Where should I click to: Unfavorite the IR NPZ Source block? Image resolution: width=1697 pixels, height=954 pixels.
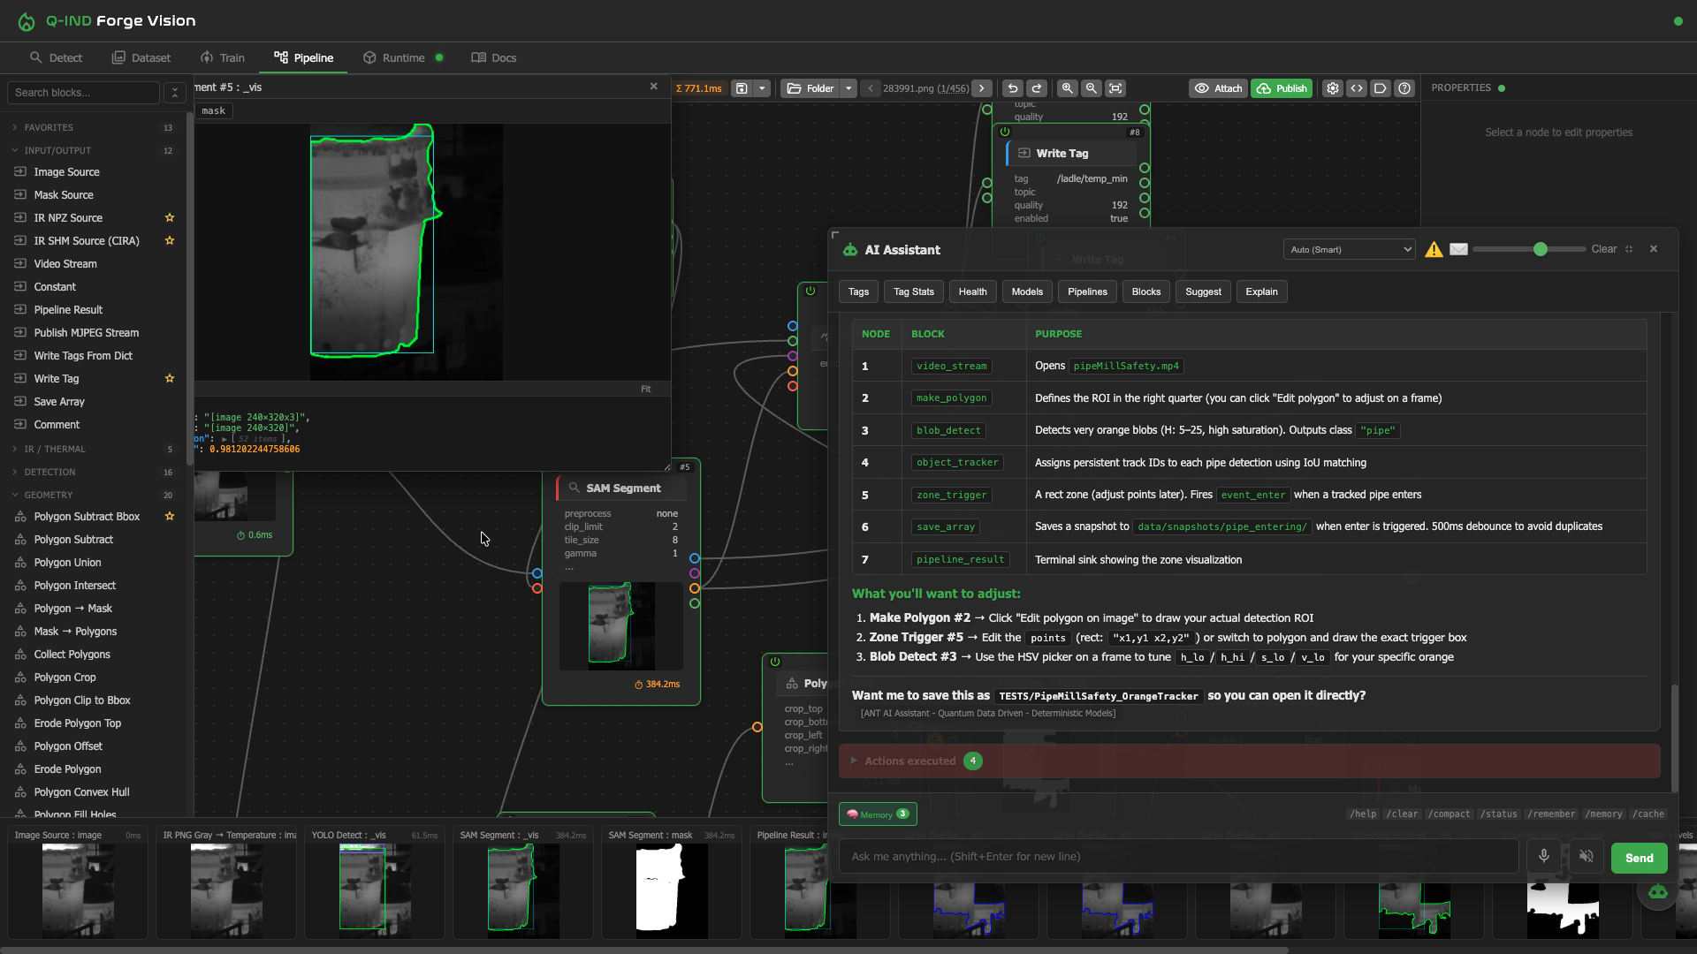click(x=170, y=218)
